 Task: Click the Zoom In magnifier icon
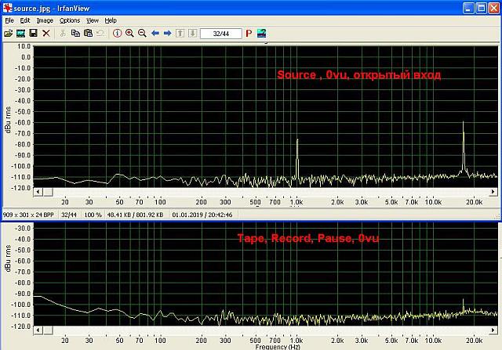click(129, 34)
